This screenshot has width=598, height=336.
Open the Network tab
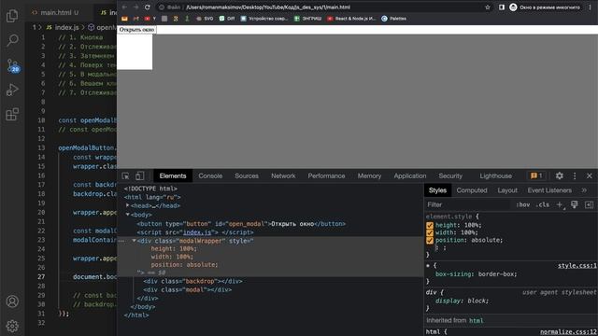283,175
